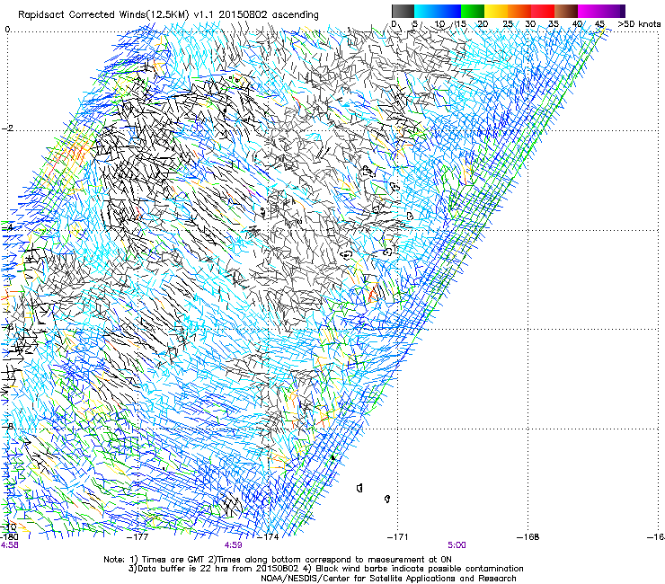Click the '-180' longitude axis label
The height and width of the screenshot is (584, 665).
pyautogui.click(x=9, y=537)
